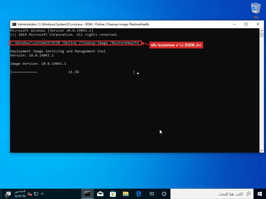Viewport: 266px width, 199px height.
Task: Expand hidden system tray icons chevron
Action: tap(42, 194)
